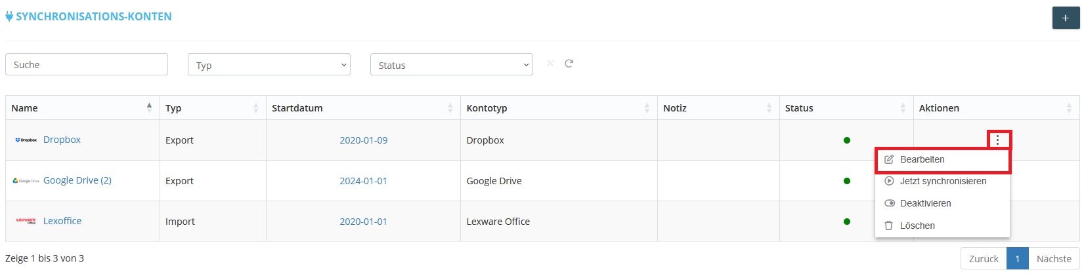
Task: Open the Lexoffice account link
Action: tap(62, 221)
